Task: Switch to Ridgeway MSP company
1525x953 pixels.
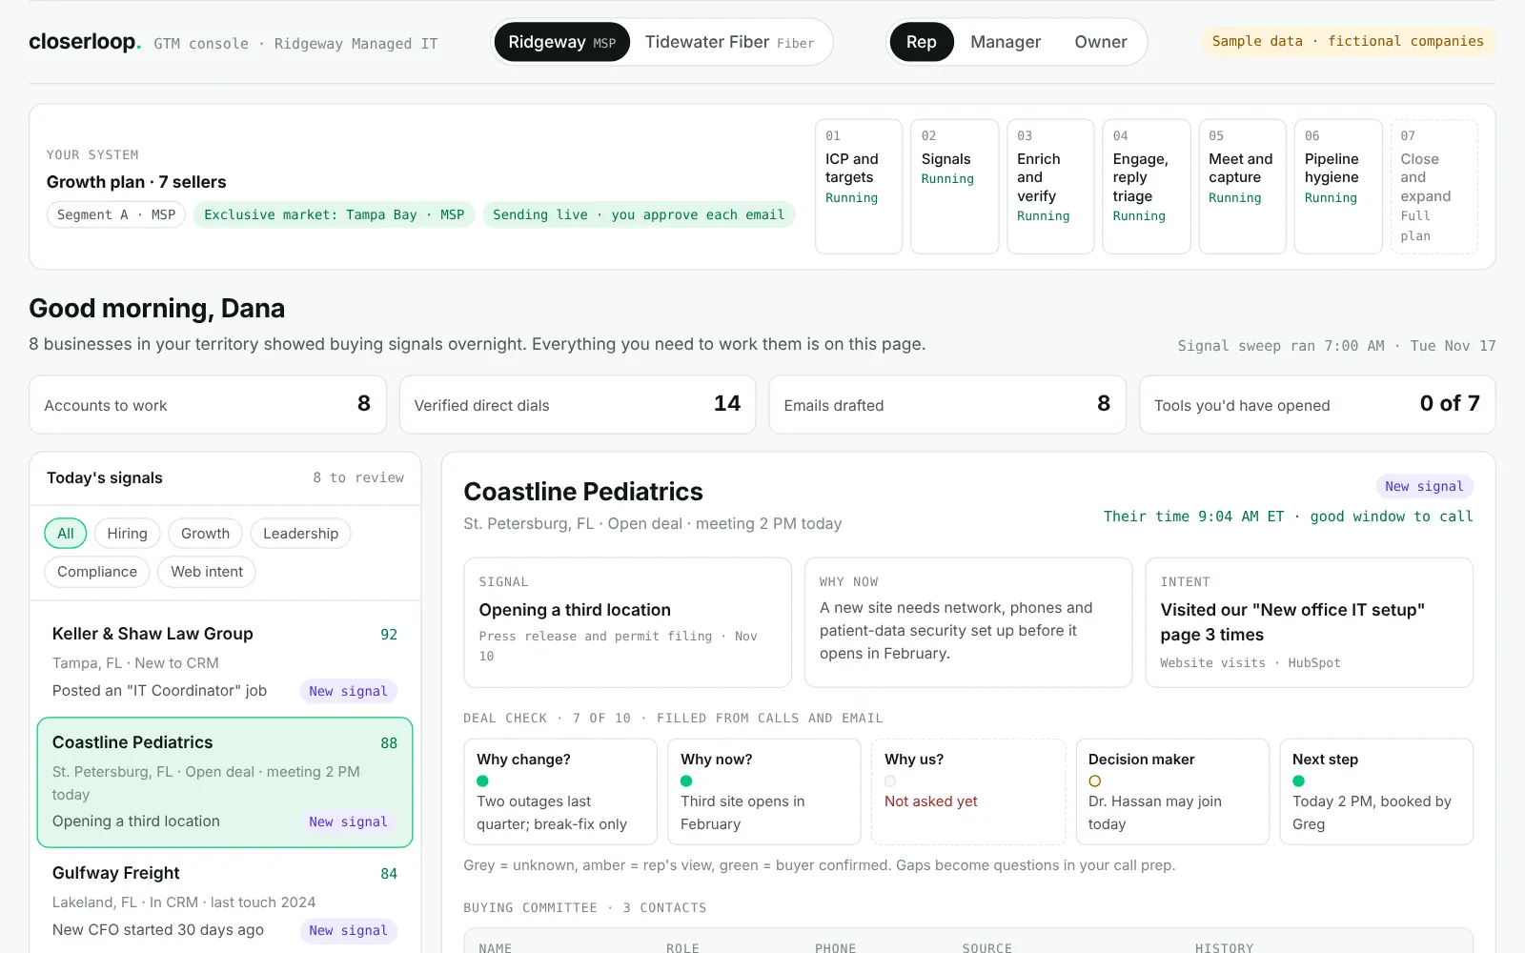Action: 562,42
